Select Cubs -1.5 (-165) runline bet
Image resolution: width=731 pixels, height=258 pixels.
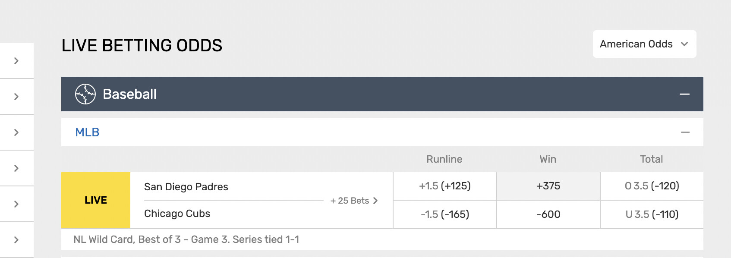click(x=445, y=214)
